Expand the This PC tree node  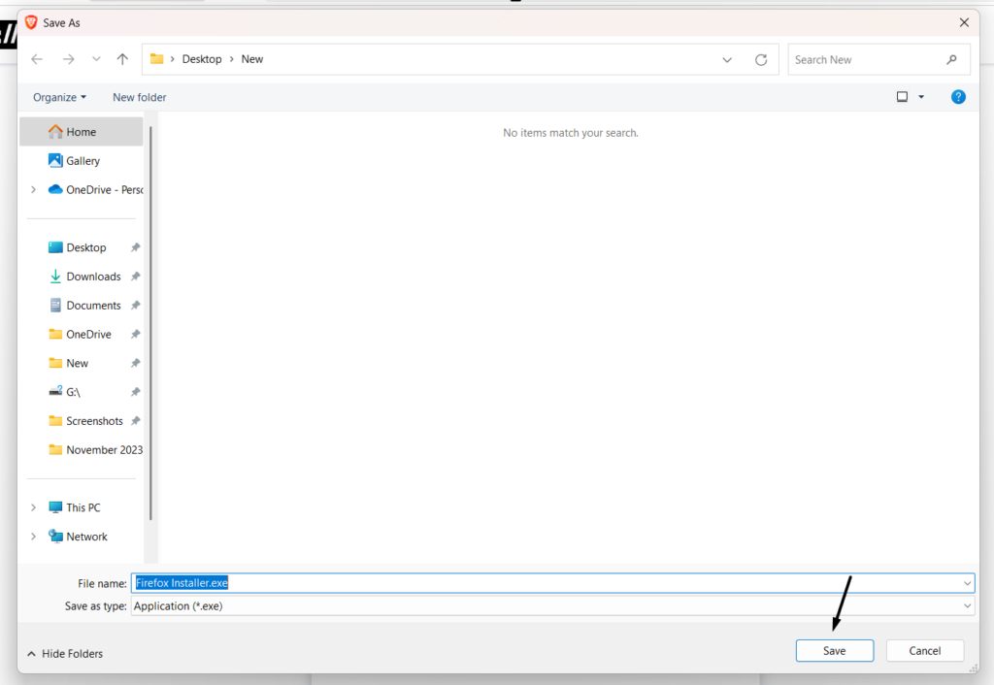(x=34, y=507)
